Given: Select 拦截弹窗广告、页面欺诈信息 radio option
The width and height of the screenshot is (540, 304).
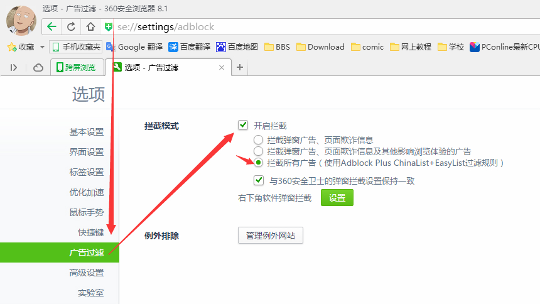Looking at the screenshot, I should point(258,140).
